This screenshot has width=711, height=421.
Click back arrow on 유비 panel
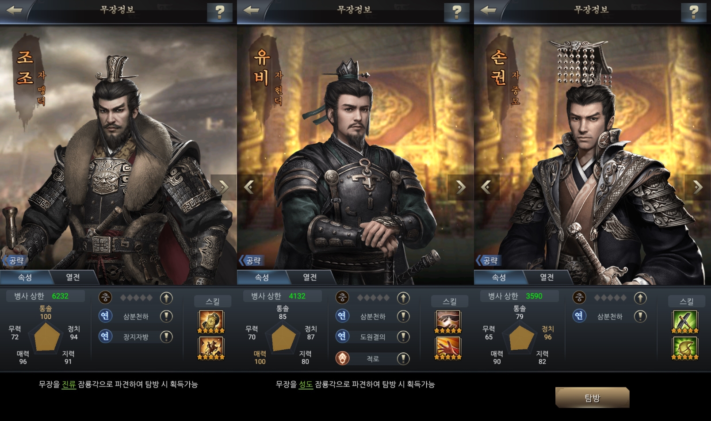252,10
